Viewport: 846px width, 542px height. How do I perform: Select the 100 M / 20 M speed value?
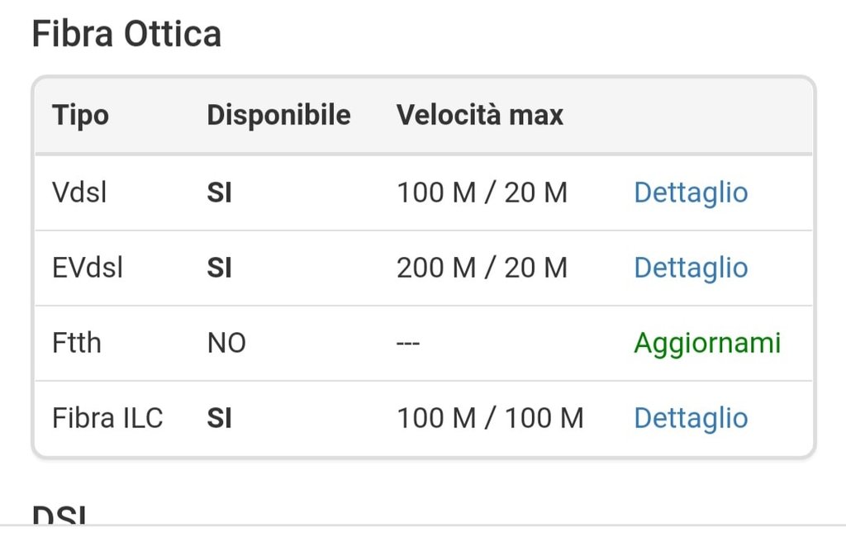tap(482, 193)
